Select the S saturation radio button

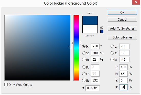[x=84, y=53]
